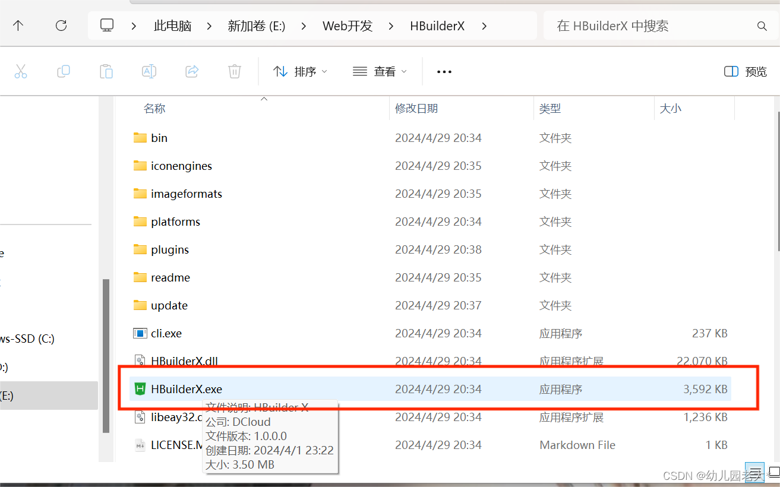Select the bin folder name
The width and height of the screenshot is (780, 487).
pos(159,138)
